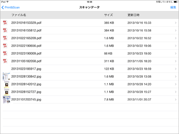This screenshot has width=179, height=134.
Task: Expand chevron on 20131028152727.jpg row
Action: point(176,92)
